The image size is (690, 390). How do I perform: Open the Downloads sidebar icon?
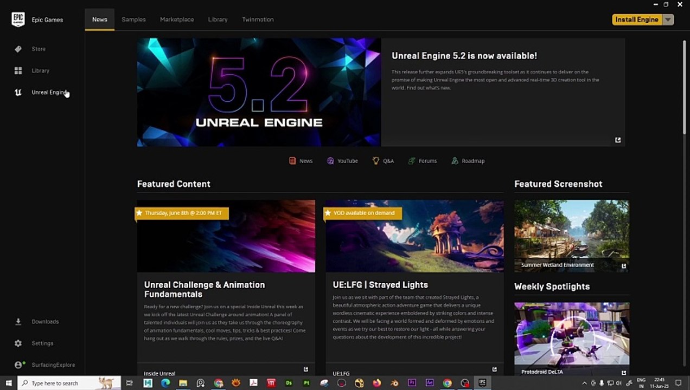coord(18,321)
